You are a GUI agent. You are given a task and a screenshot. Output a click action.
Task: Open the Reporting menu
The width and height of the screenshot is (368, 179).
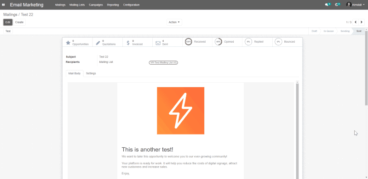[113, 5]
